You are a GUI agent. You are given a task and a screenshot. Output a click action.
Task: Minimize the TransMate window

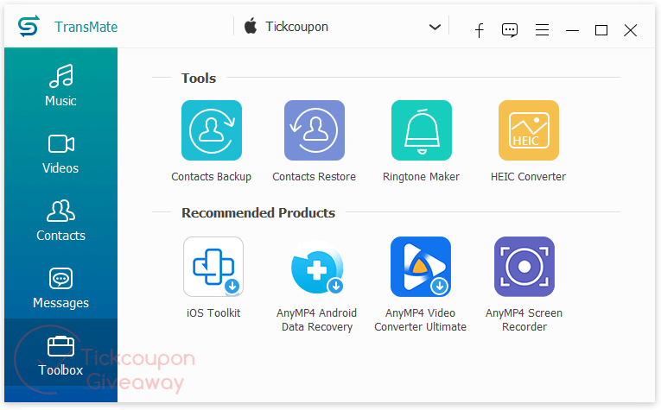[572, 30]
